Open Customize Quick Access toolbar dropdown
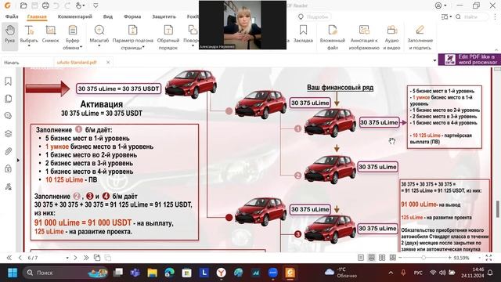 tap(96, 5)
